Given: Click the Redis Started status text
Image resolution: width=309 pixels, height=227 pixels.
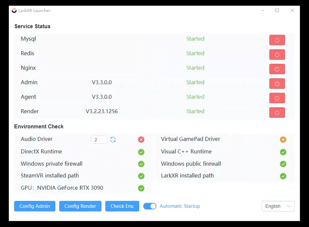Looking at the screenshot, I should click(x=195, y=53).
